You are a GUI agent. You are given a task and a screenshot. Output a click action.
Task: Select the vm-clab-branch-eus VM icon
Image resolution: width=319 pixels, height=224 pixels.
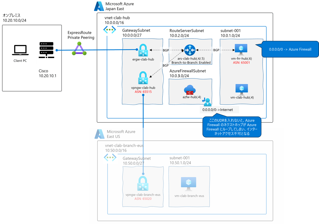coord(188,184)
